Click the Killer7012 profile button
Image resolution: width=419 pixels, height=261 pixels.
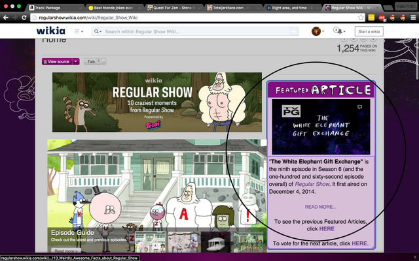coord(405,6)
